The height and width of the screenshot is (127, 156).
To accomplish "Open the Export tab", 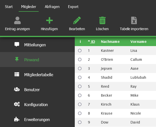I will (73, 7).
